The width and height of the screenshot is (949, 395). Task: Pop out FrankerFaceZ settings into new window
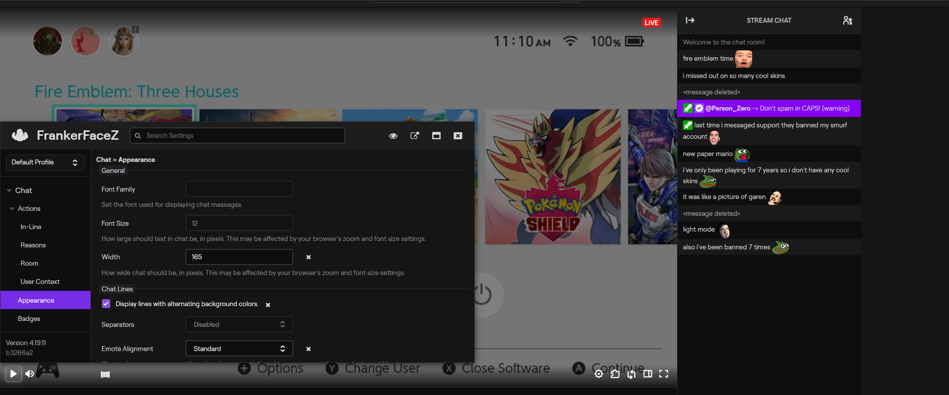[x=415, y=136]
